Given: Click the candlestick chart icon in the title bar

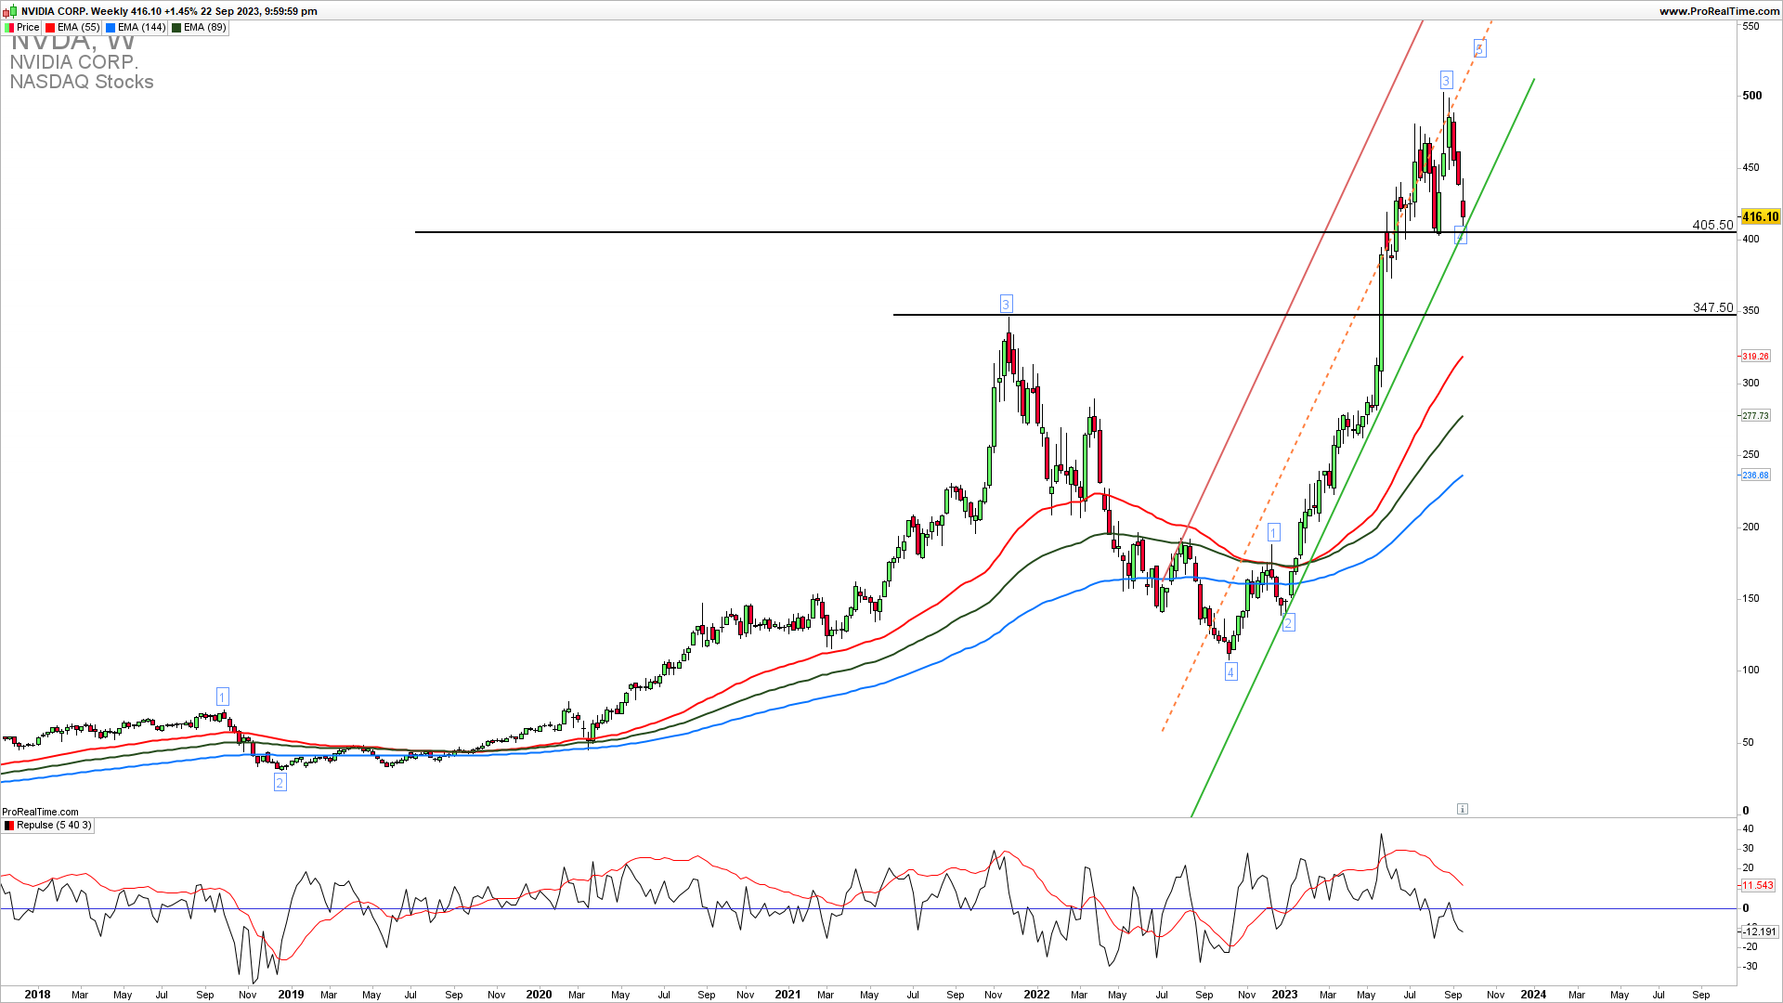Looking at the screenshot, I should 9,11.
